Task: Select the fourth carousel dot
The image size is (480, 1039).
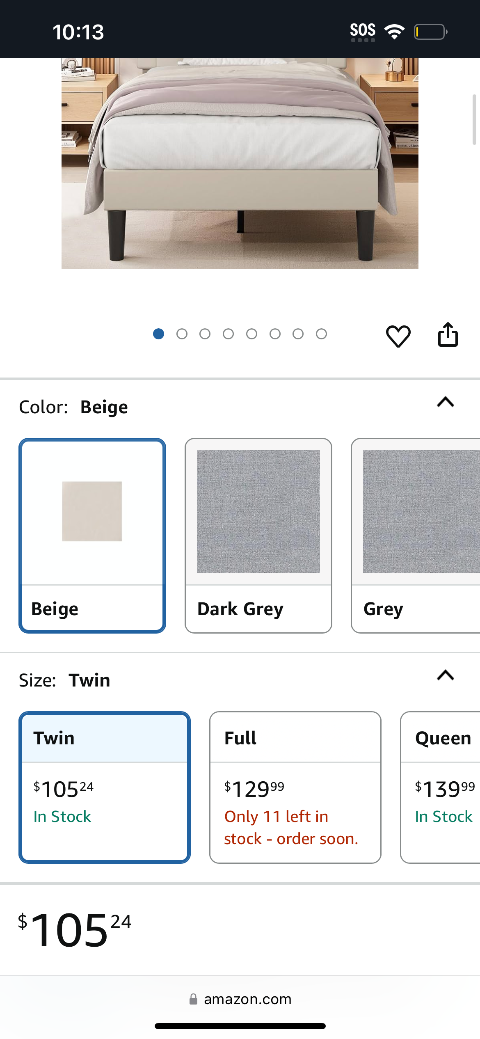Action: coord(228,334)
